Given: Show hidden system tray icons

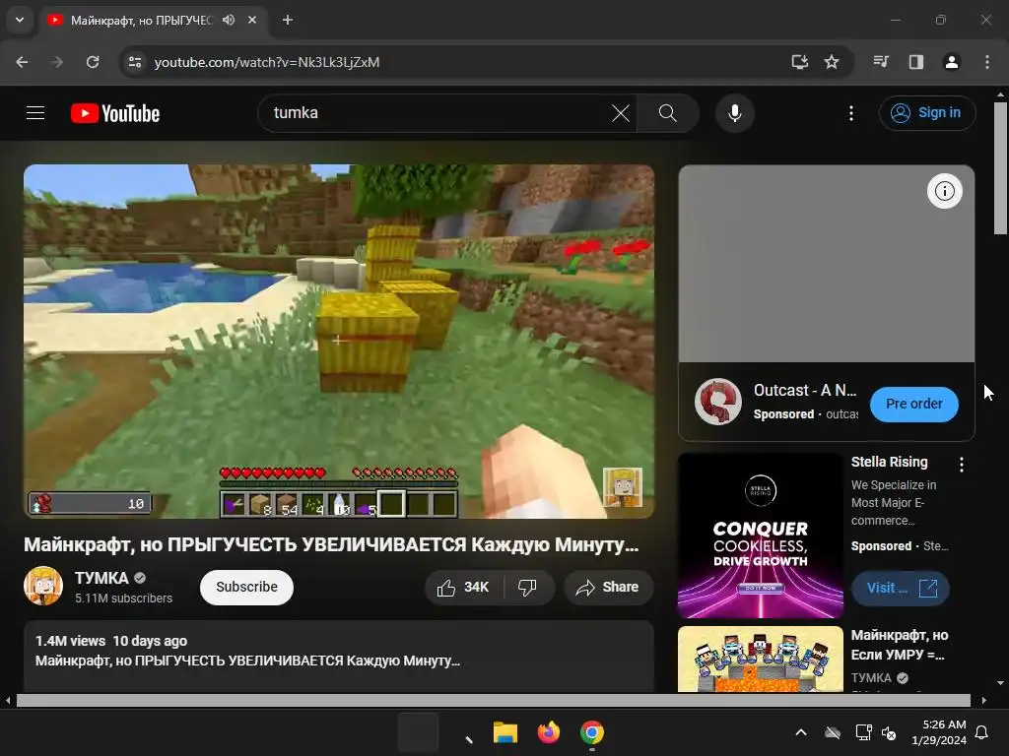Looking at the screenshot, I should [801, 732].
